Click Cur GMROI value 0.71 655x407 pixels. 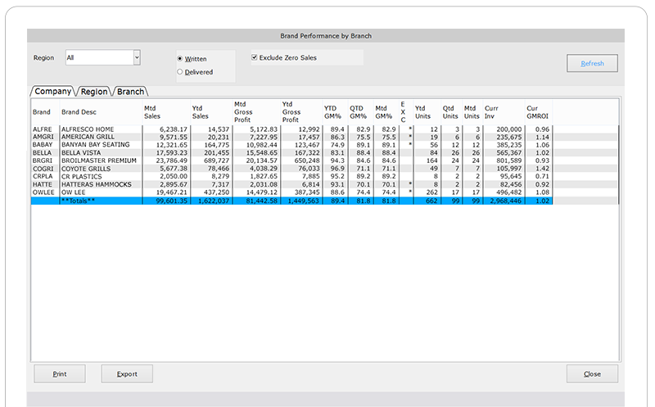click(542, 177)
